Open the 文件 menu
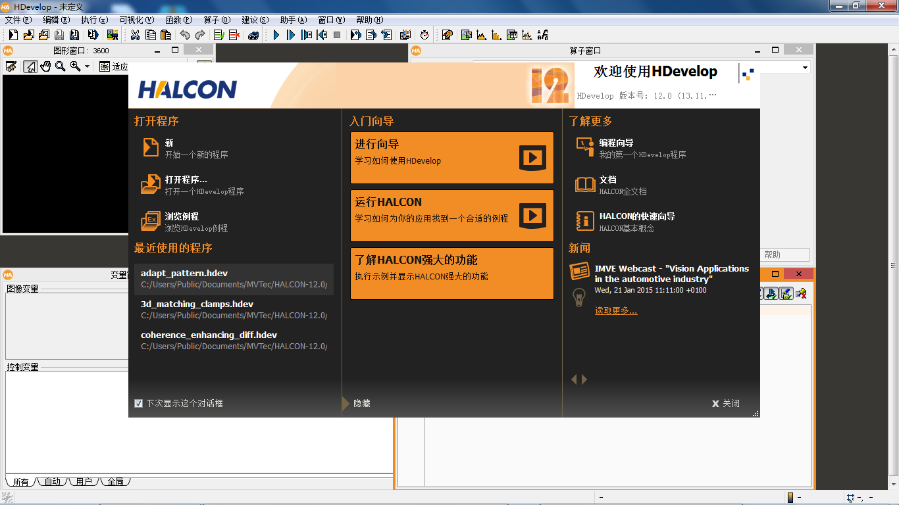 pyautogui.click(x=18, y=20)
